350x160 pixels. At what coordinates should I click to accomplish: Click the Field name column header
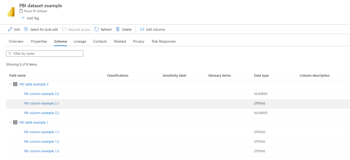pos(17,76)
